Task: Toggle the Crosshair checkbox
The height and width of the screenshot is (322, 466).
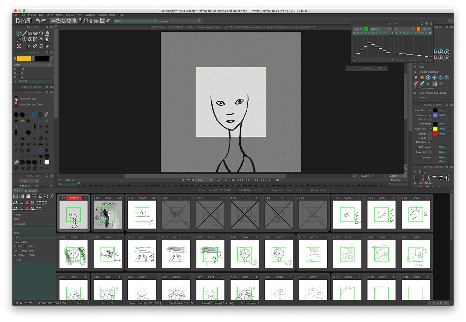Action: tap(430, 129)
